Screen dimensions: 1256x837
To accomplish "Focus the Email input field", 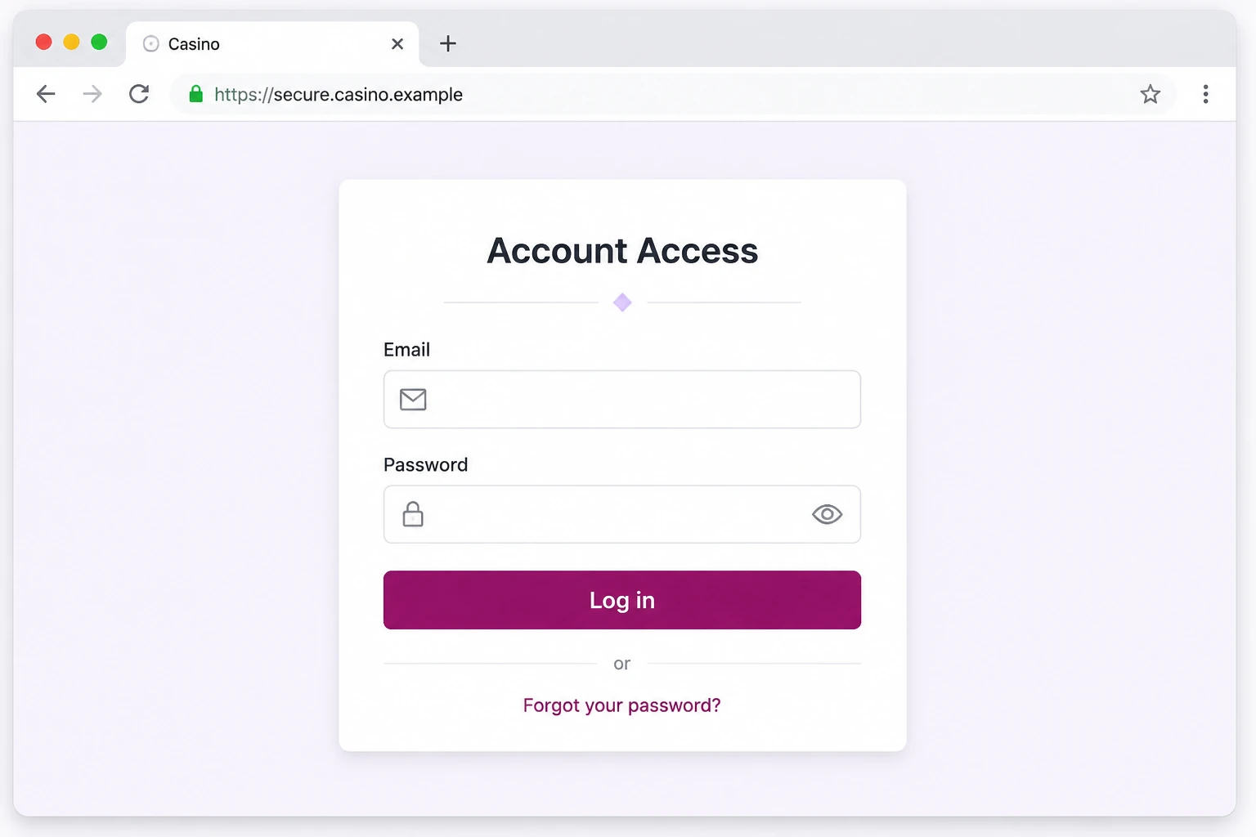I will click(x=622, y=399).
